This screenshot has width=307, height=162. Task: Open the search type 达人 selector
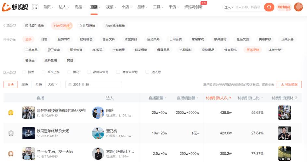[229, 7]
